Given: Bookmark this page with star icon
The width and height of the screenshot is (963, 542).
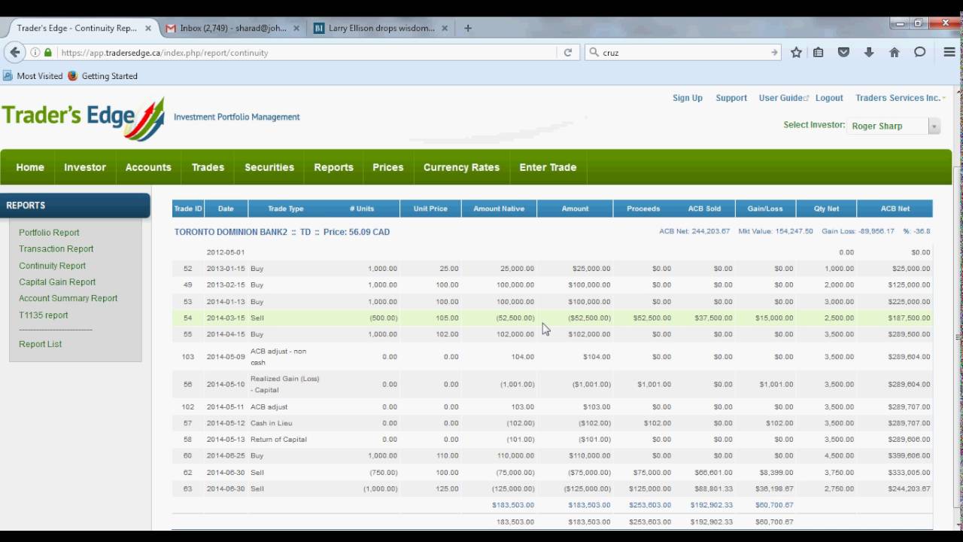Looking at the screenshot, I should click(797, 53).
